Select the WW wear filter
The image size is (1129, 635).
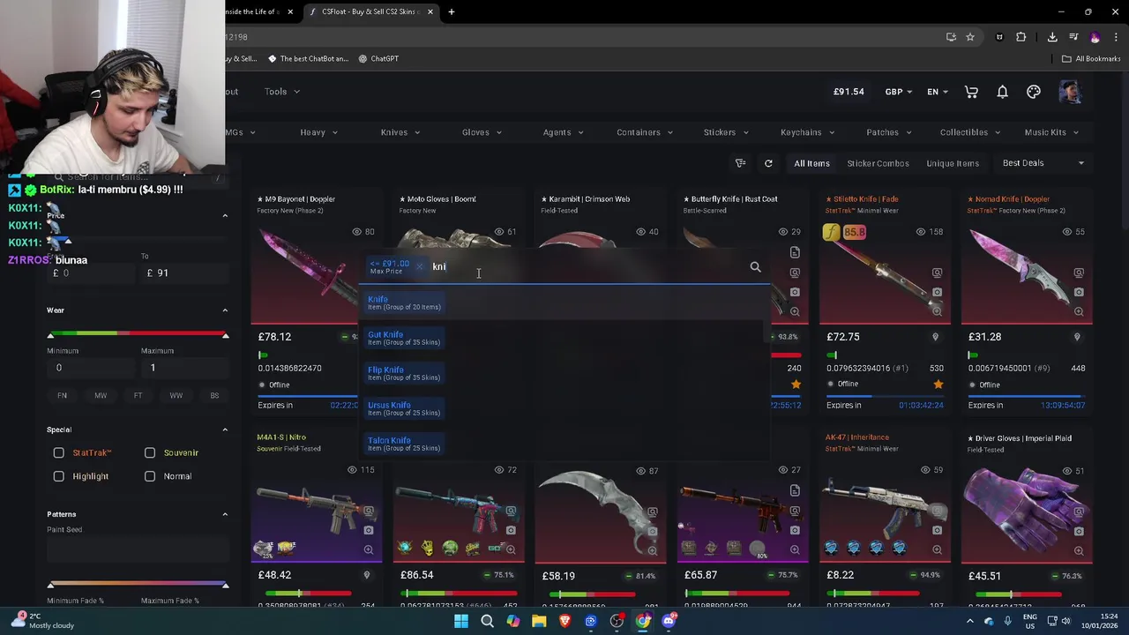(176, 395)
